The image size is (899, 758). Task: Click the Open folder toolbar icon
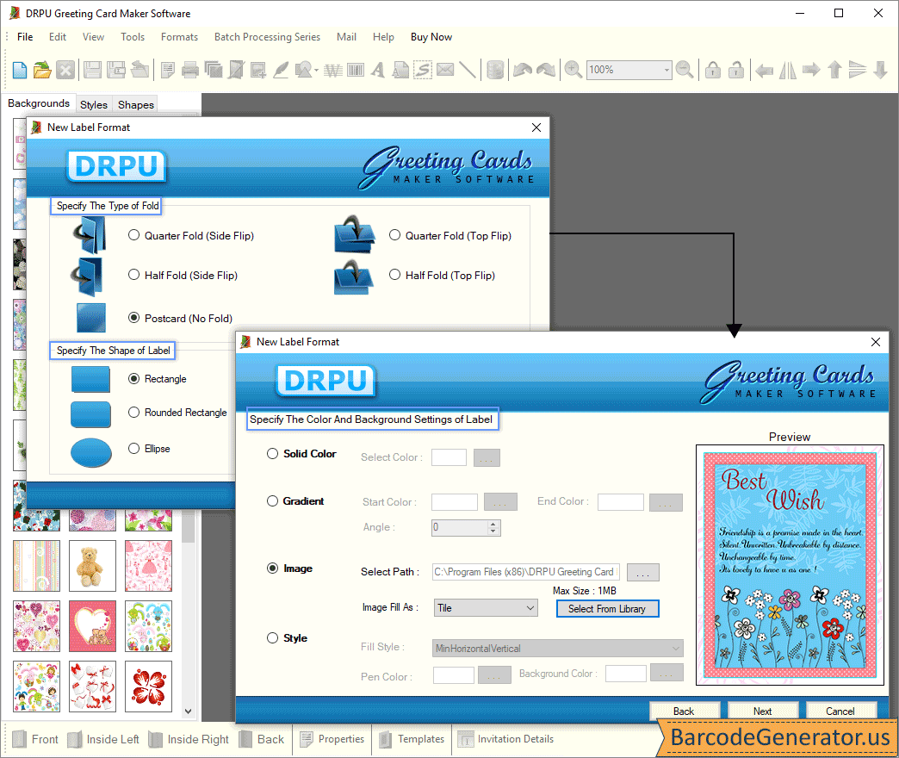pyautogui.click(x=42, y=70)
